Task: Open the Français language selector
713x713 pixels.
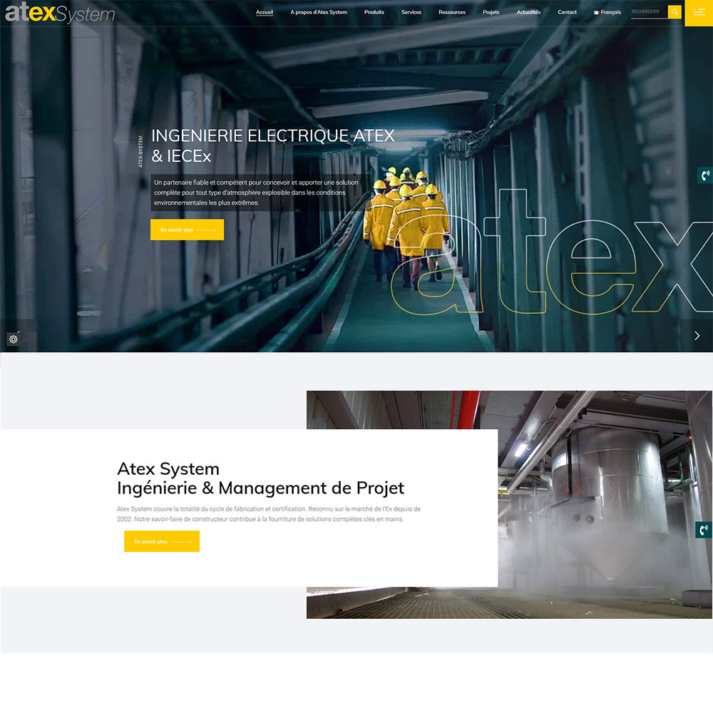Action: click(607, 12)
